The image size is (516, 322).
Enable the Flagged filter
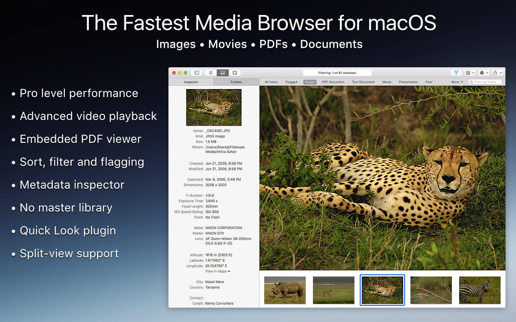[291, 82]
